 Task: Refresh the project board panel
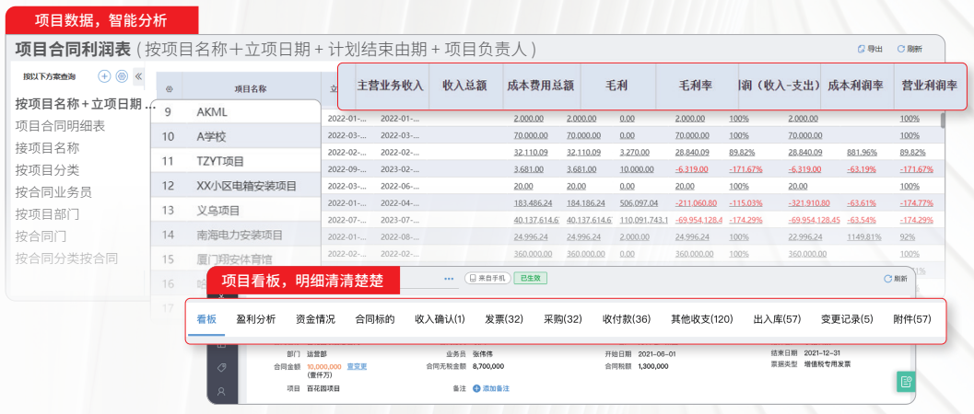pyautogui.click(x=888, y=278)
